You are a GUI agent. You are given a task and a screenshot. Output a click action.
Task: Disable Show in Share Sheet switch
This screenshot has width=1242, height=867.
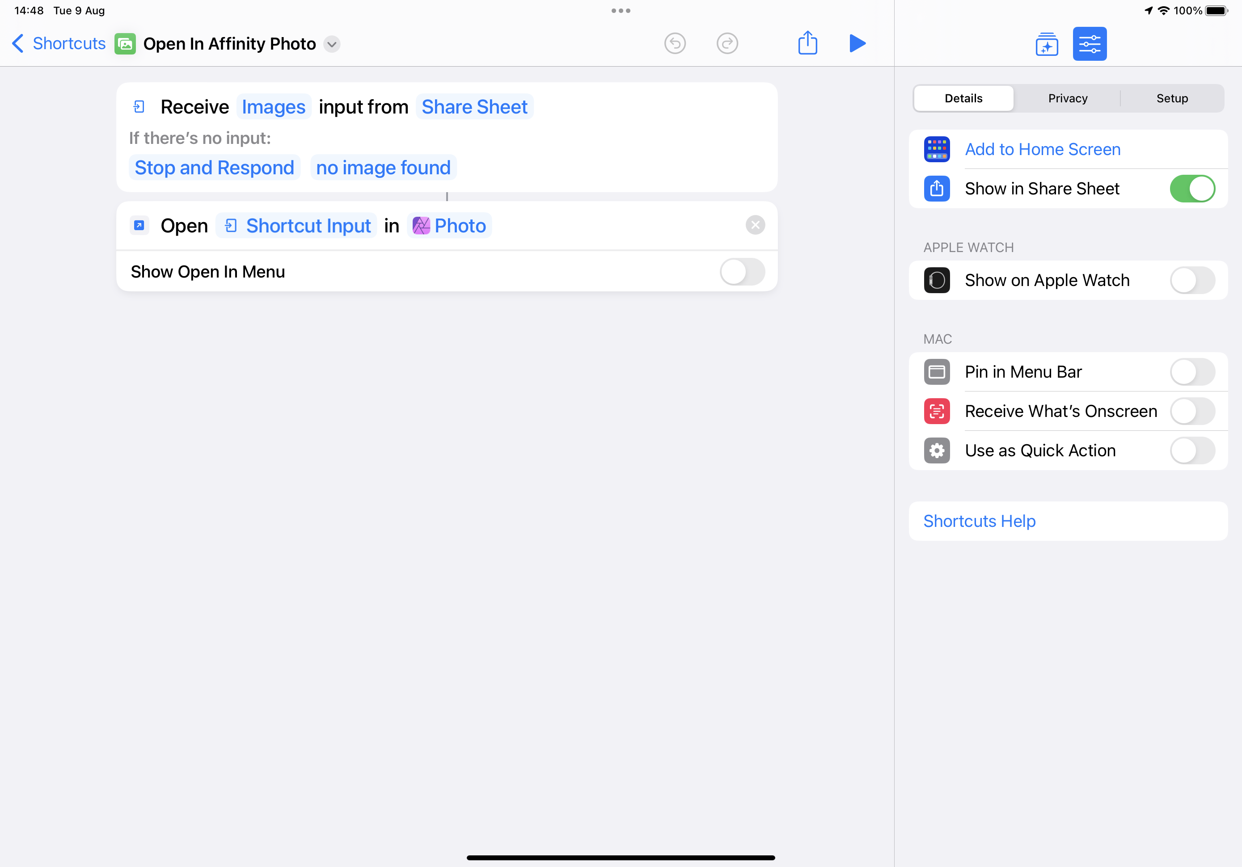(1192, 189)
